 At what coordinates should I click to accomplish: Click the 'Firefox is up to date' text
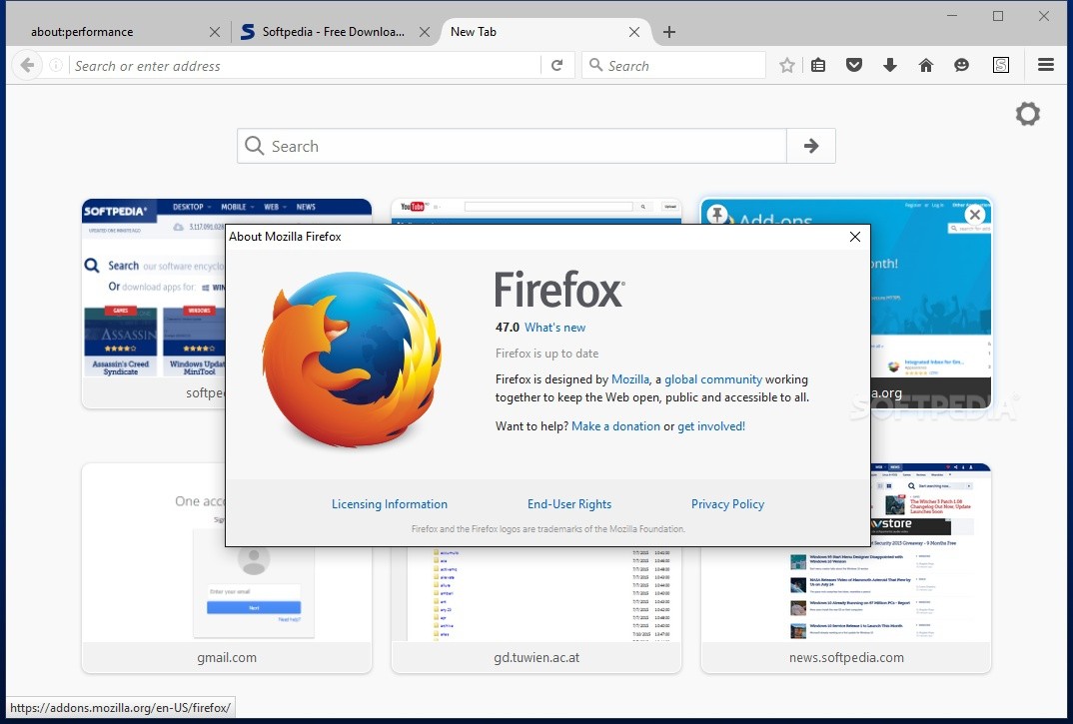(546, 354)
